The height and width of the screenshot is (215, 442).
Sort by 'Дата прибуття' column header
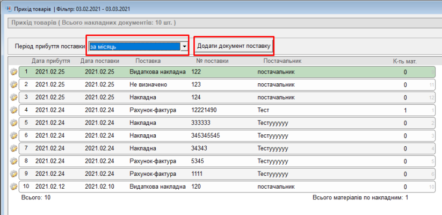pos(50,61)
